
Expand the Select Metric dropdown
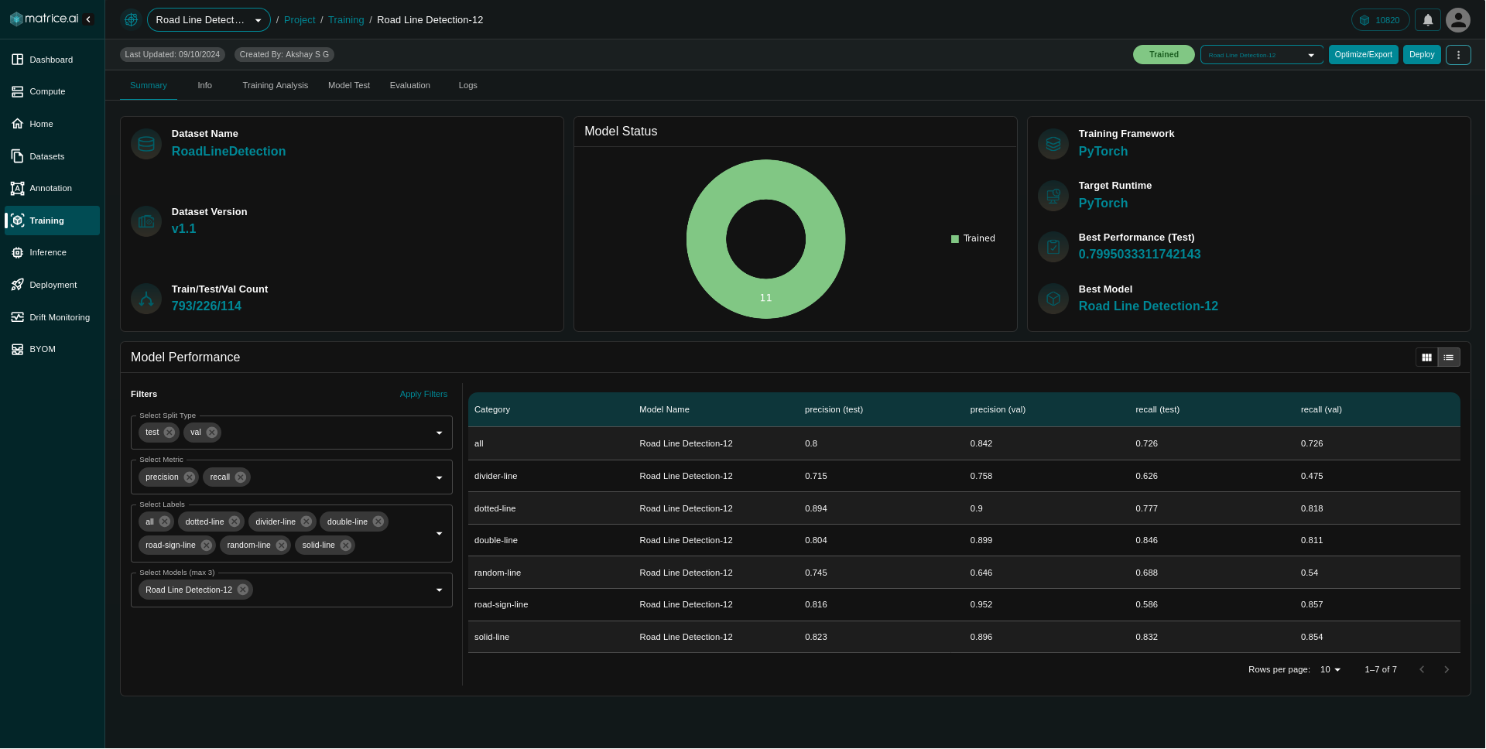[x=439, y=477]
